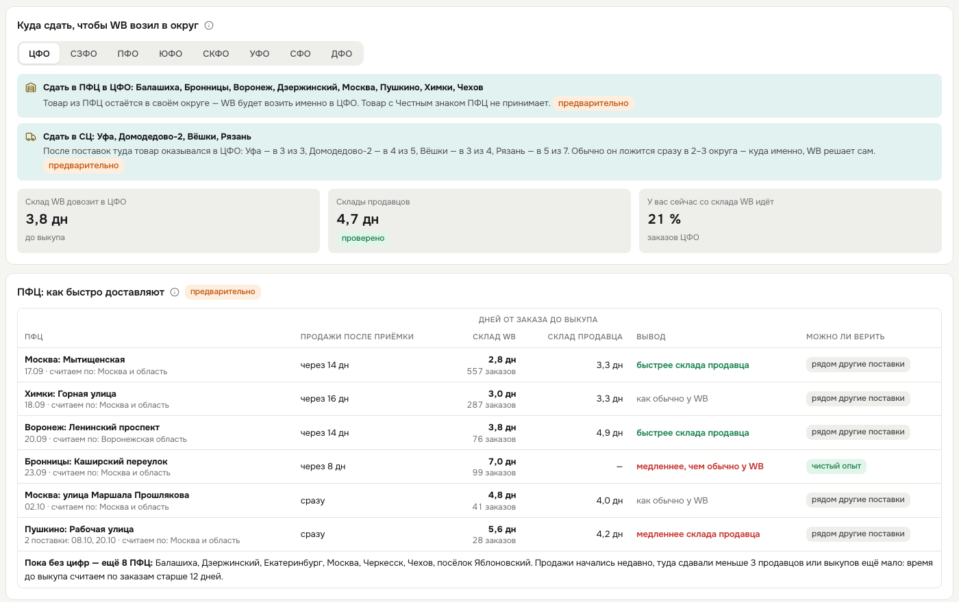Click the Бронницы: Каширский переулок row name
959x602 pixels.
click(x=96, y=462)
